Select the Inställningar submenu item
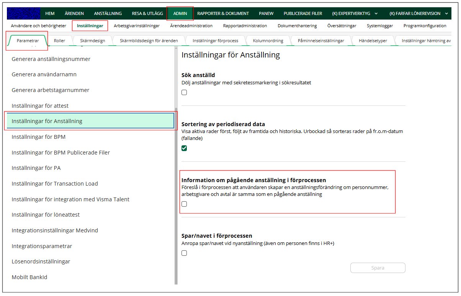This screenshot has width=461, height=296. [x=90, y=26]
